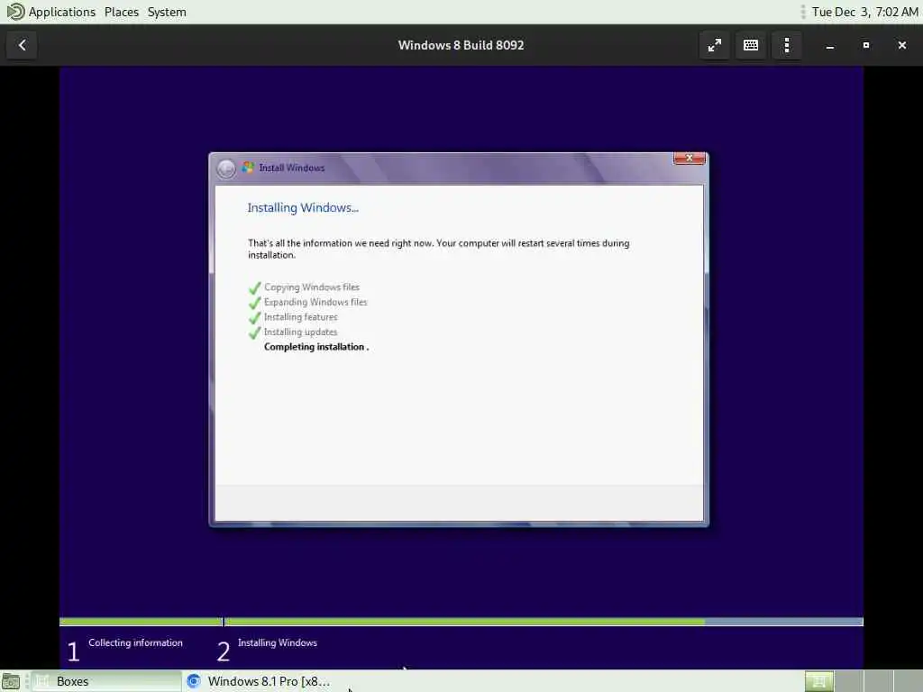The height and width of the screenshot is (692, 923).
Task: Click the 'Installing Windows...' heading
Action: pyautogui.click(x=303, y=208)
